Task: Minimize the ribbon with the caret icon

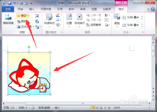Action: click(x=148, y=9)
